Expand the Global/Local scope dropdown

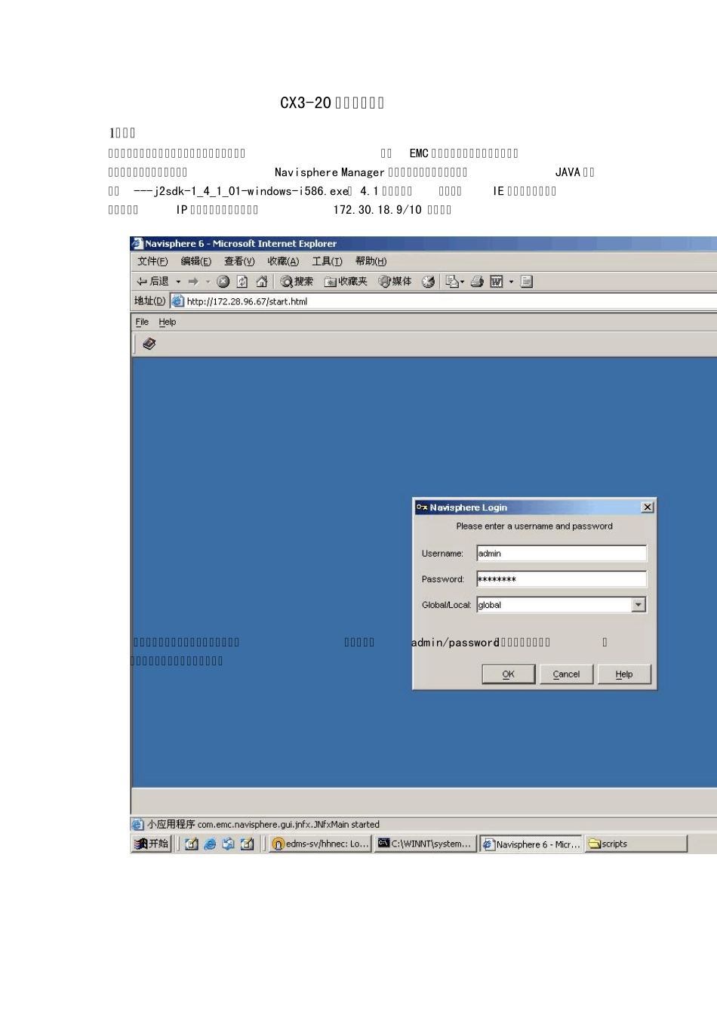click(639, 605)
